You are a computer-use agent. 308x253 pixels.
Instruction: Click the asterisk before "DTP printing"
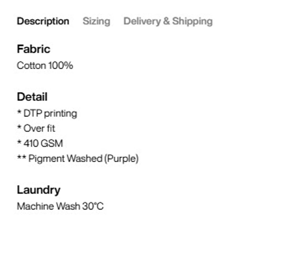[19, 113]
